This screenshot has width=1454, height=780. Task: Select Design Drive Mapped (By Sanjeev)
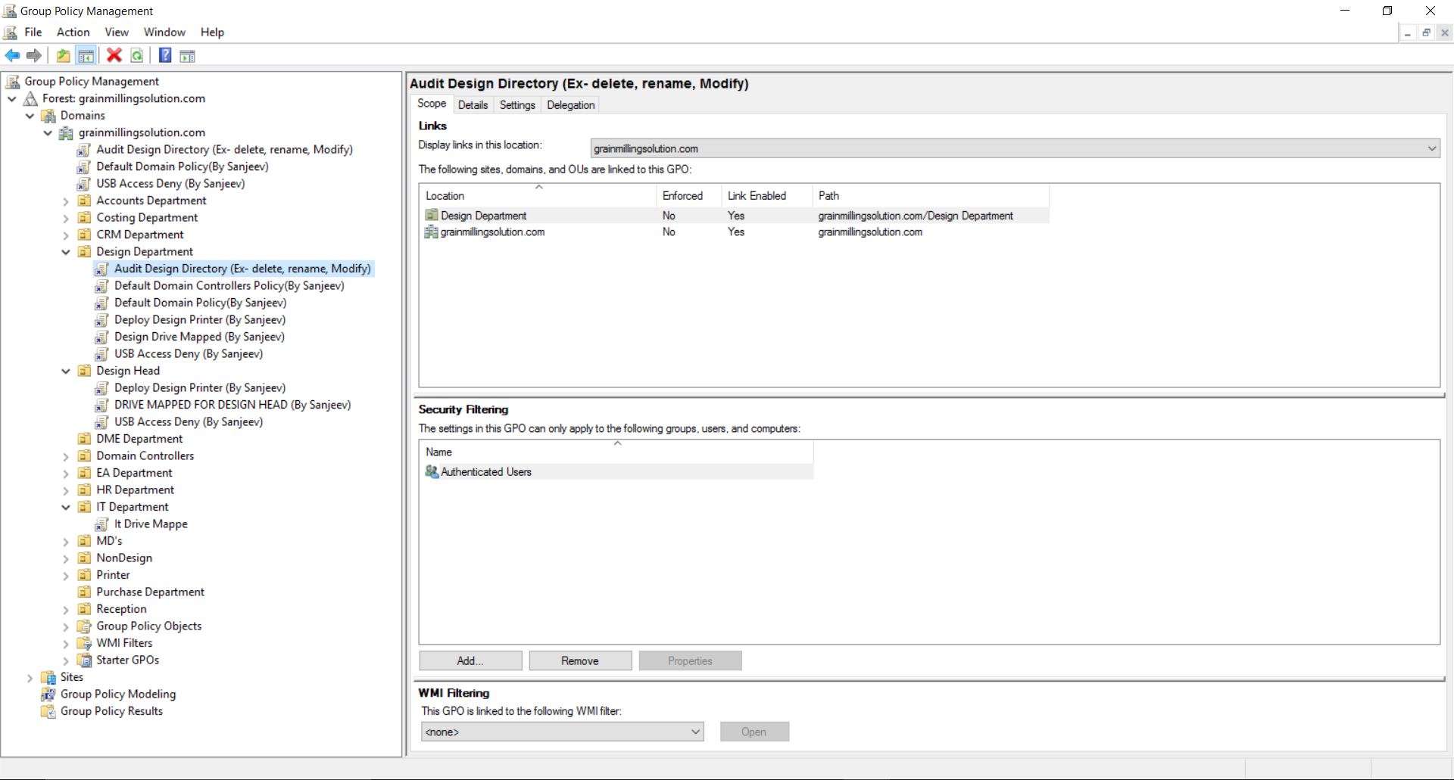[199, 337]
